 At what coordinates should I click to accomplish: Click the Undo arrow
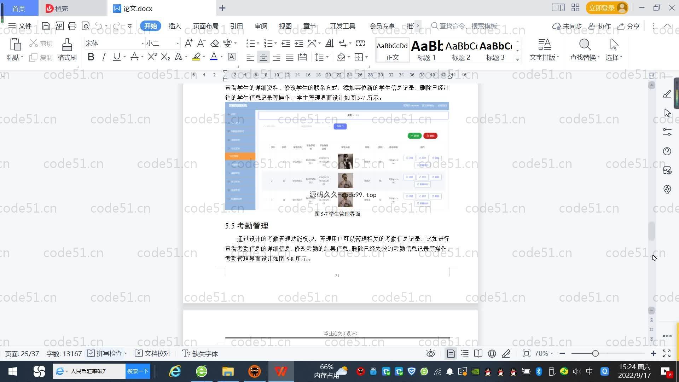[x=99, y=26]
